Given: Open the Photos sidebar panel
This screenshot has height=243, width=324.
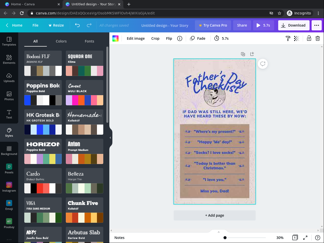Looking at the screenshot, I should (9, 96).
